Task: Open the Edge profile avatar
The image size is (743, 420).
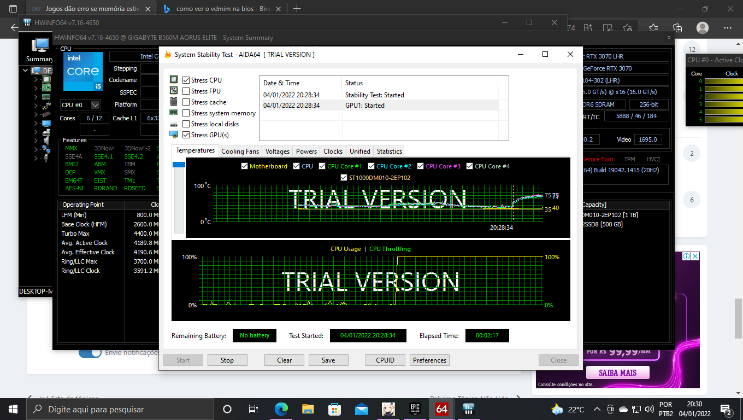Action: pyautogui.click(x=703, y=28)
